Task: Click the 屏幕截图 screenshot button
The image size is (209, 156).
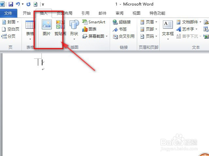Action: coord(93,36)
